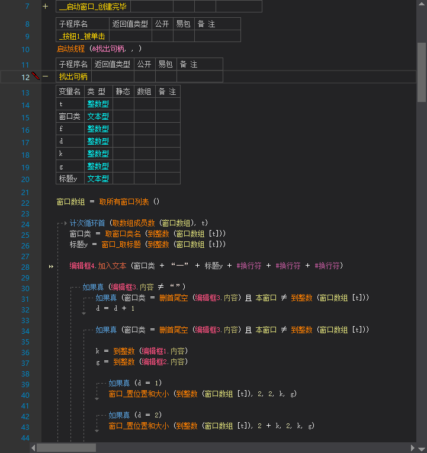The height and width of the screenshot is (453, 427).
Task: Click 返回值类型 header above _按钮1_被单击 row
Action: point(130,24)
